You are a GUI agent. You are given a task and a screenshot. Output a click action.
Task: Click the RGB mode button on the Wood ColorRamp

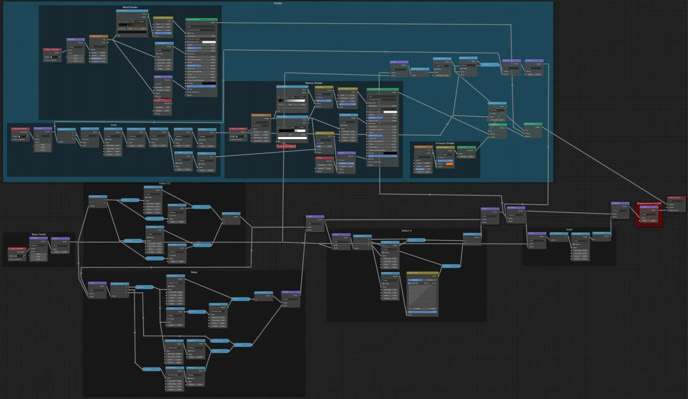pyautogui.click(x=133, y=21)
